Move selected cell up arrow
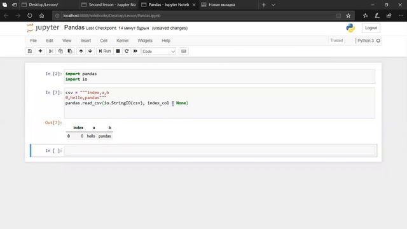The width and height of the screenshot is (407, 229). coord(81,51)
